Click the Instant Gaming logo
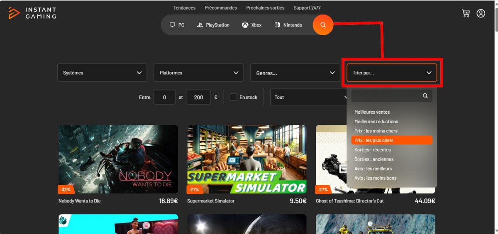This screenshot has height=234, width=498. [x=32, y=13]
